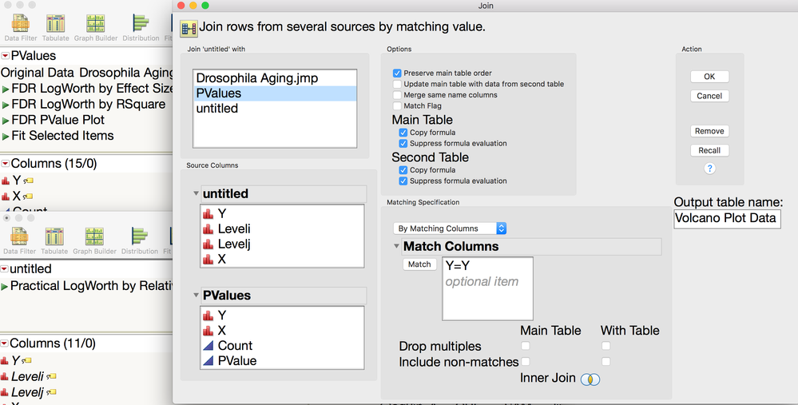The width and height of the screenshot is (798, 405).
Task: Enable Update main table with data from second table
Action: click(397, 84)
